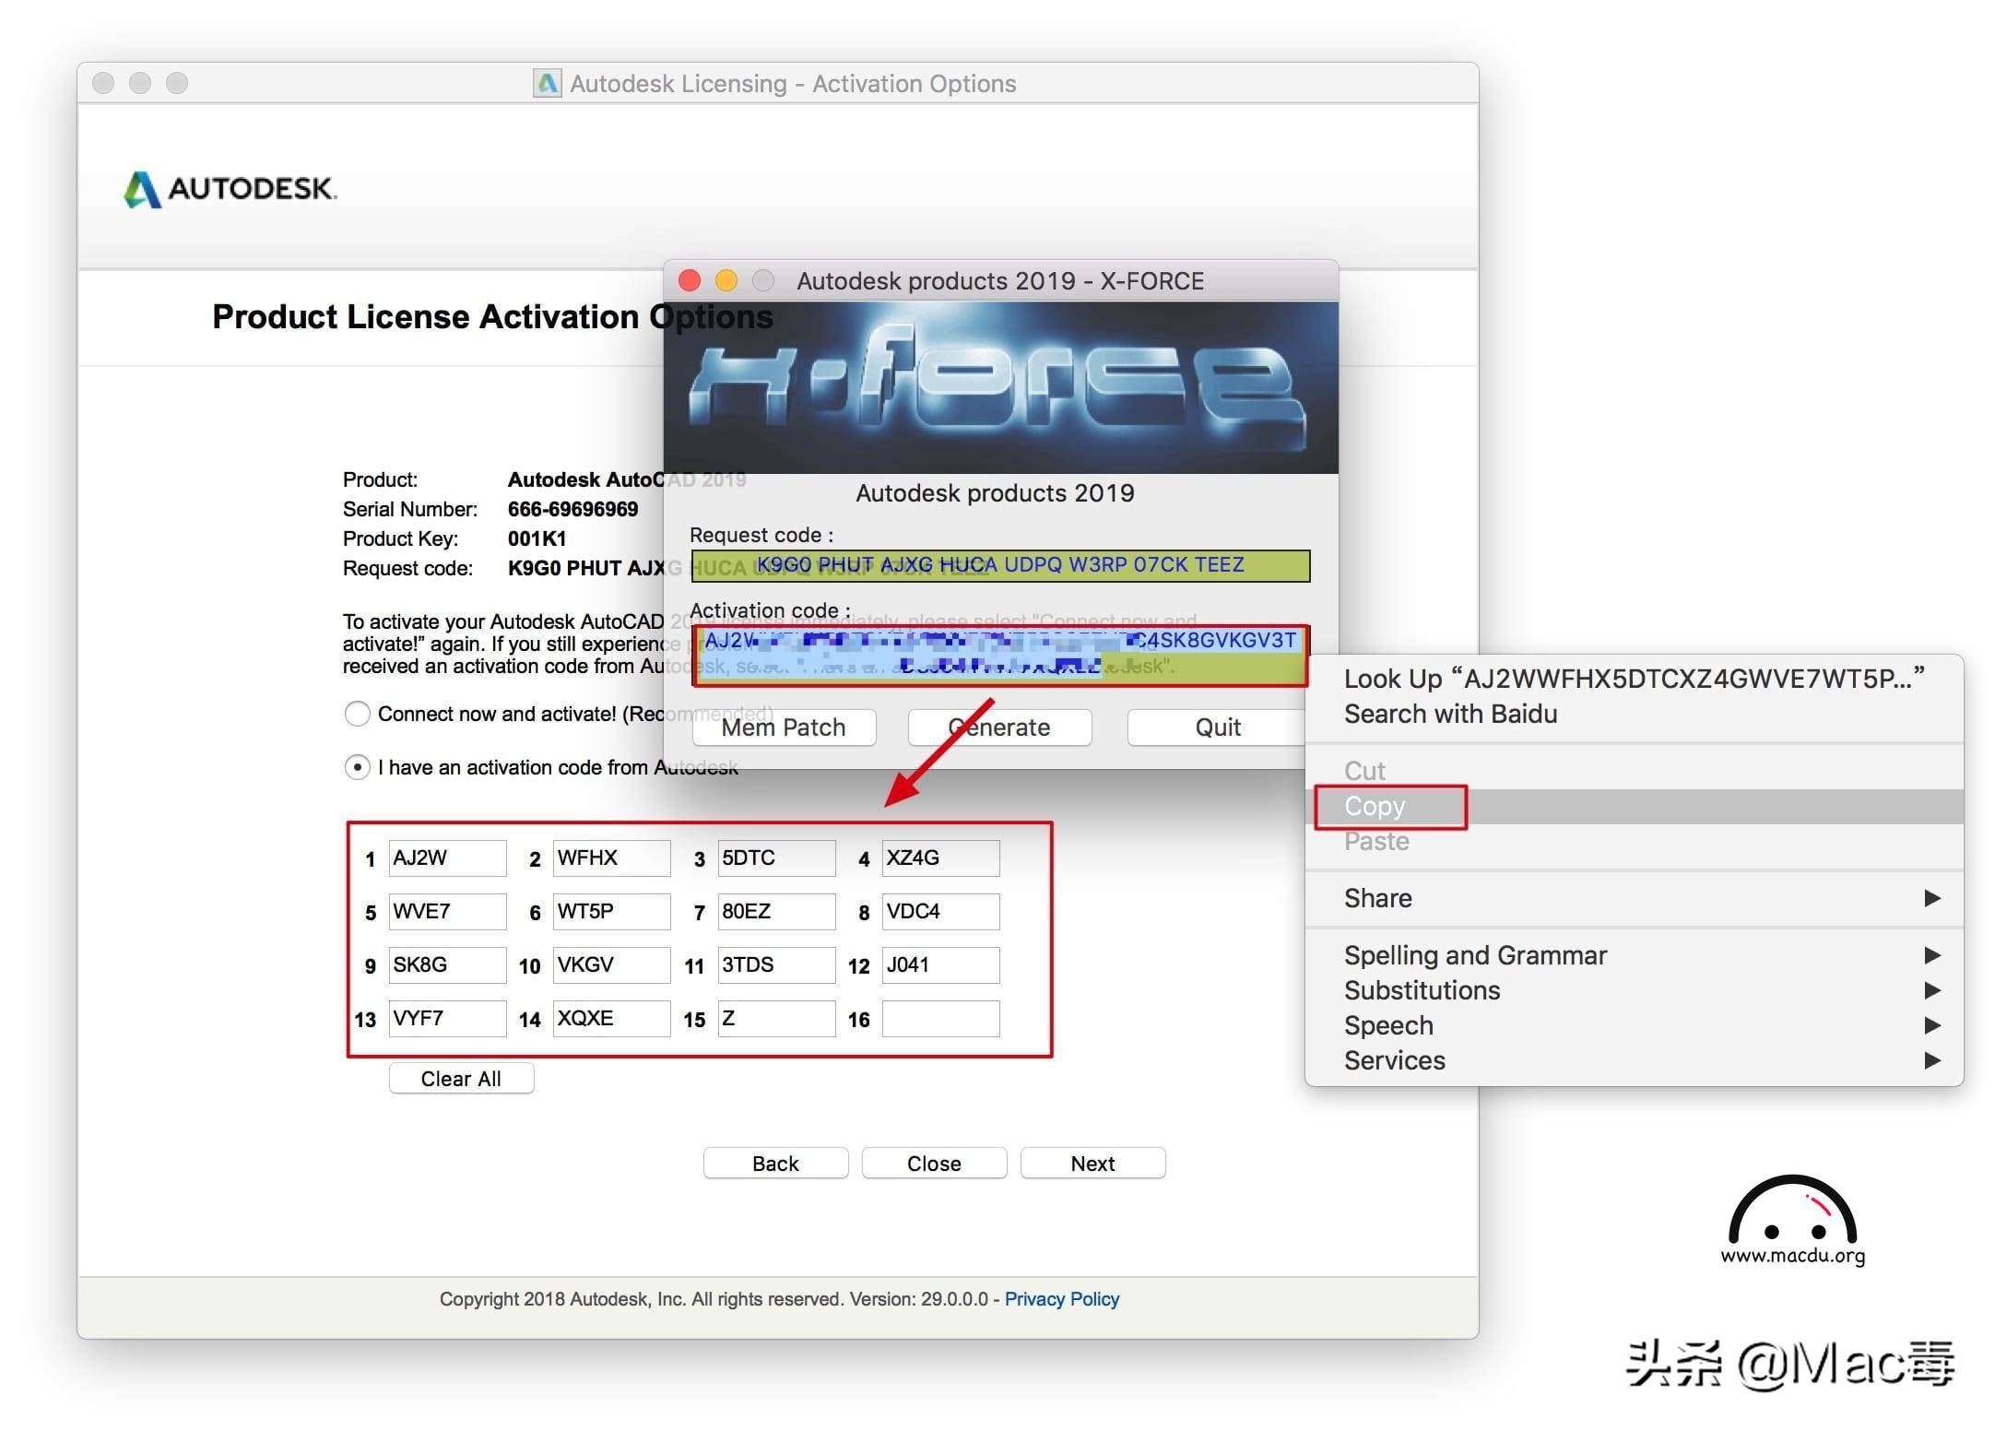Choose 'Search with Baidu' menu entry

coord(1450,714)
